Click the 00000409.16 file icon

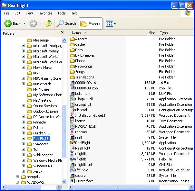[72, 83]
